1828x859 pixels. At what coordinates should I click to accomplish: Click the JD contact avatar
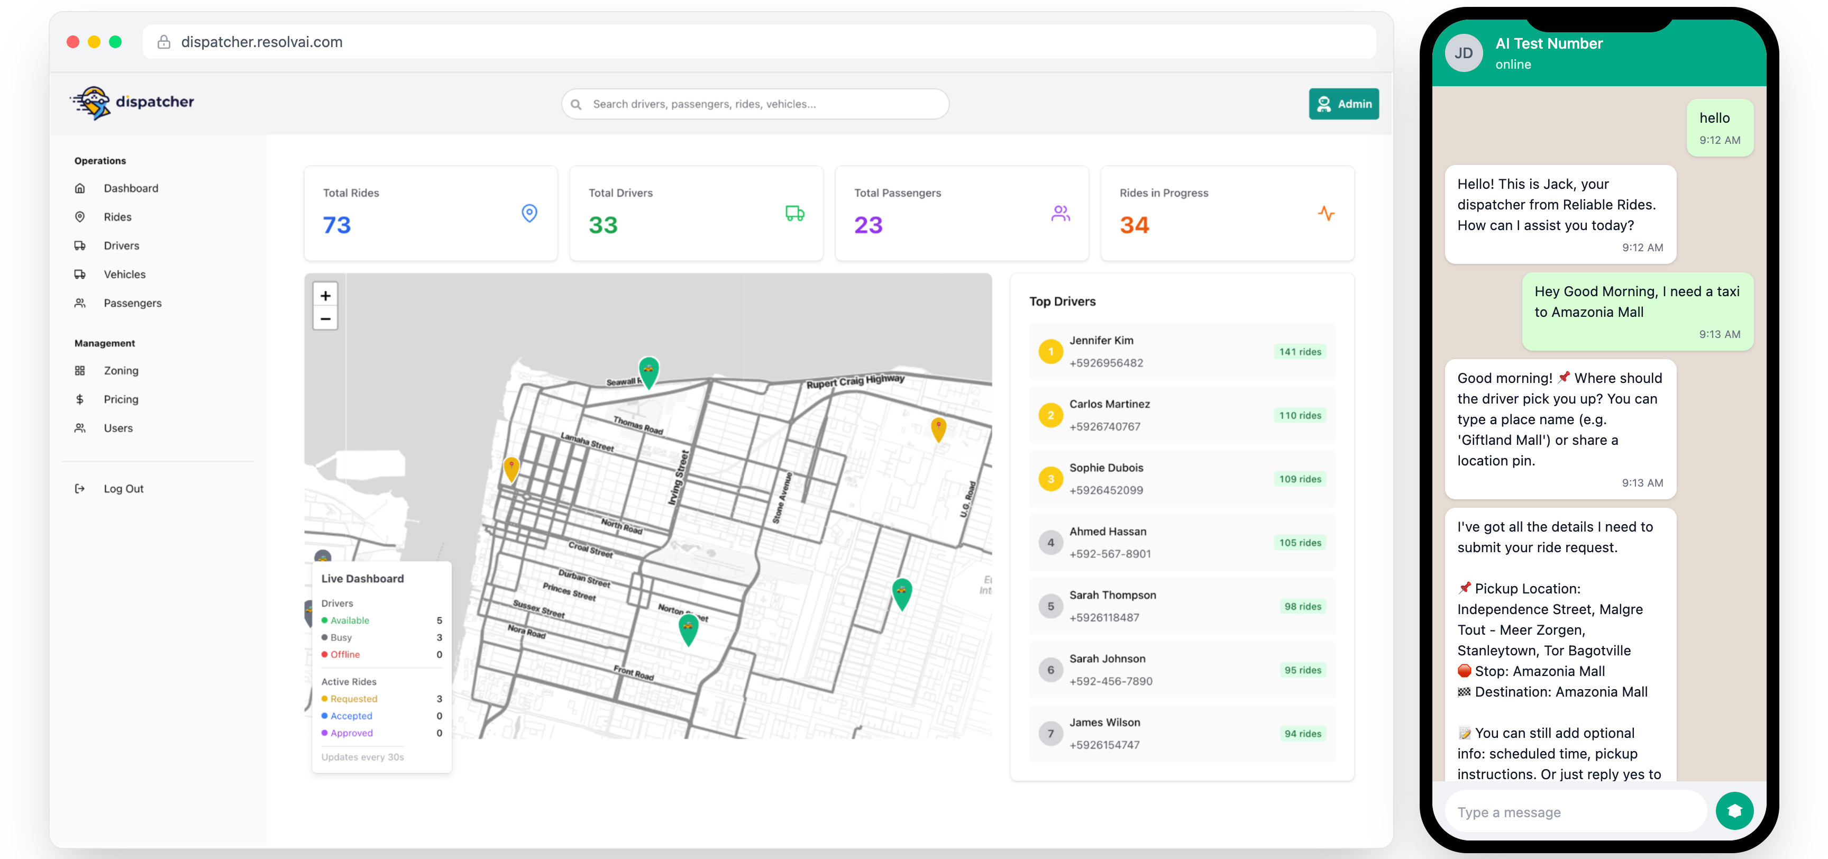pyautogui.click(x=1463, y=53)
